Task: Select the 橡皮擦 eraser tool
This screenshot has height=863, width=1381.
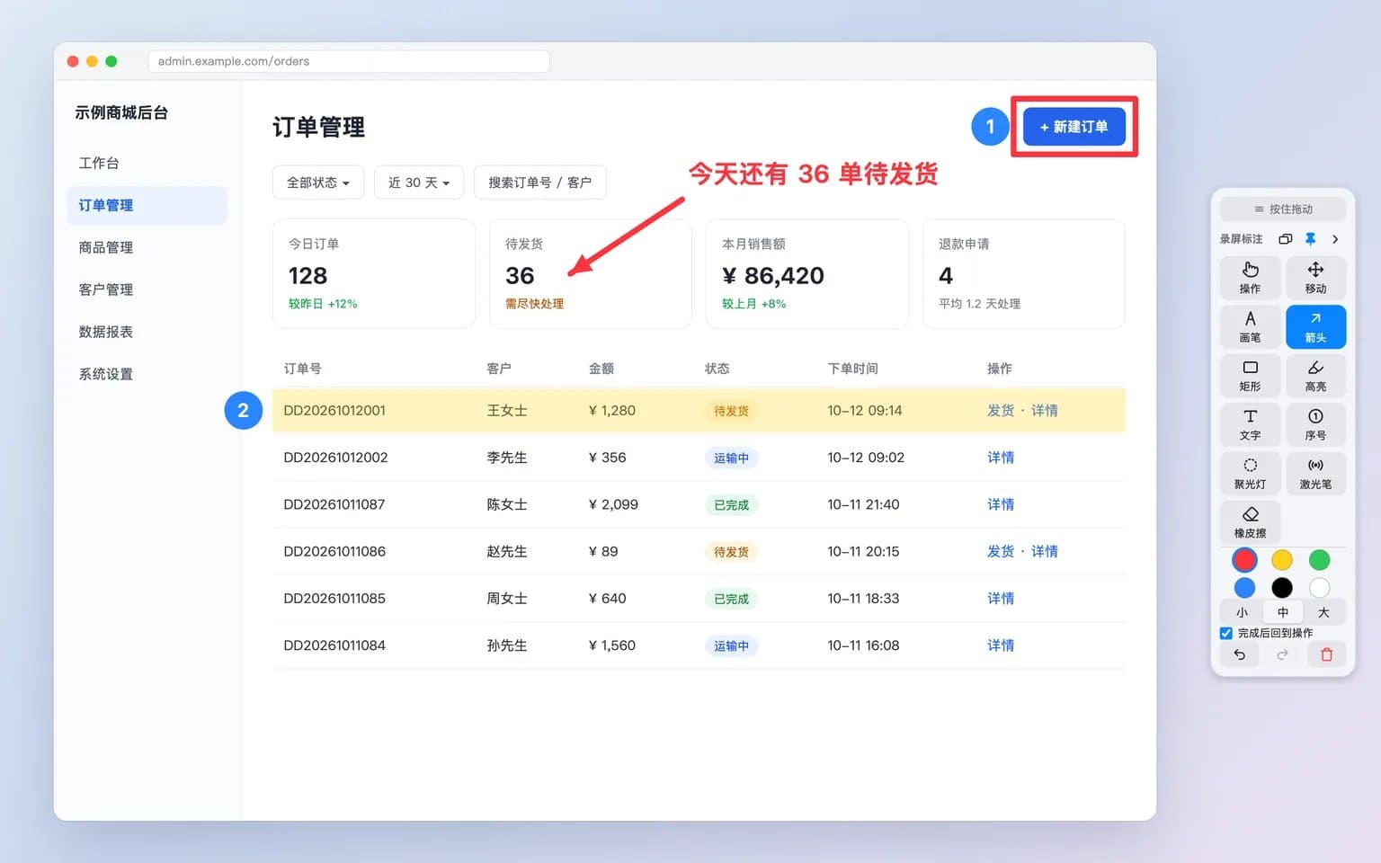Action: 1250,522
